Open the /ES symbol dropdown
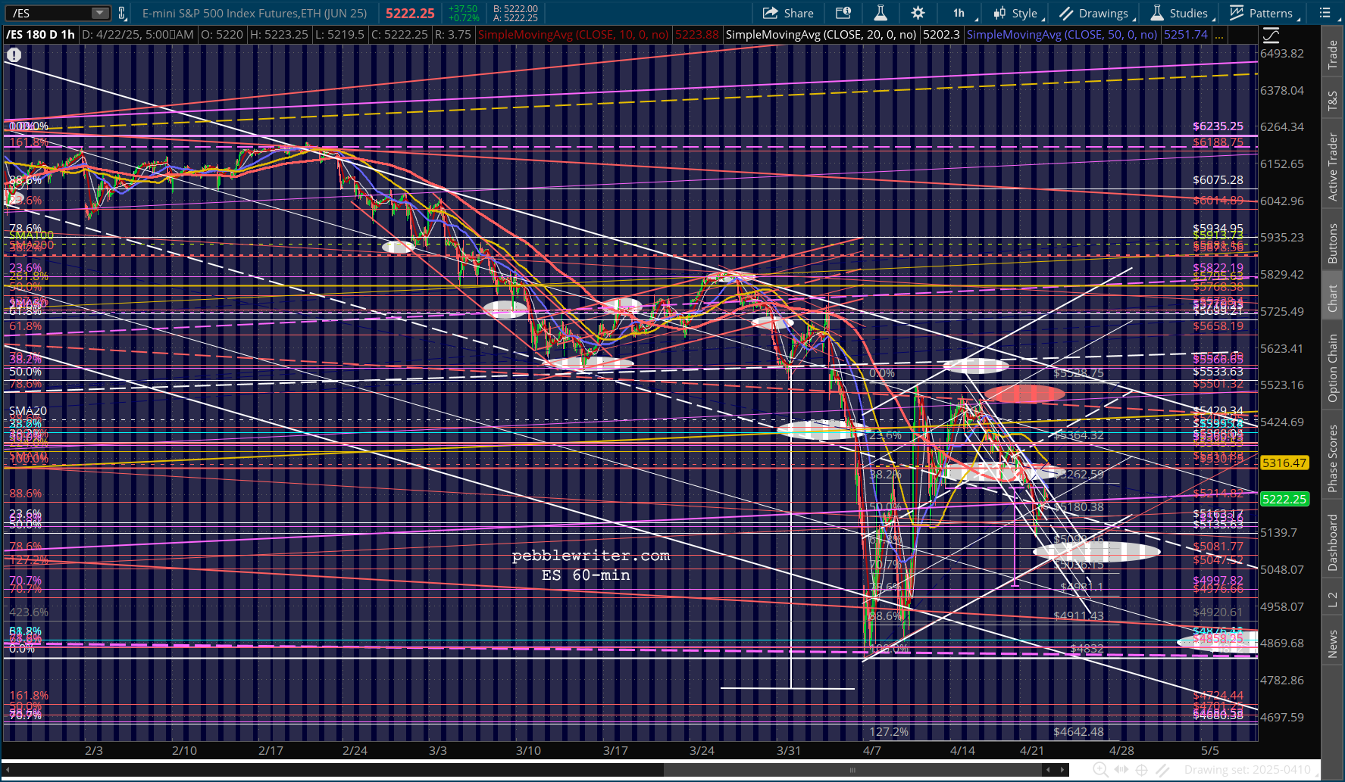The image size is (1345, 782). click(100, 13)
